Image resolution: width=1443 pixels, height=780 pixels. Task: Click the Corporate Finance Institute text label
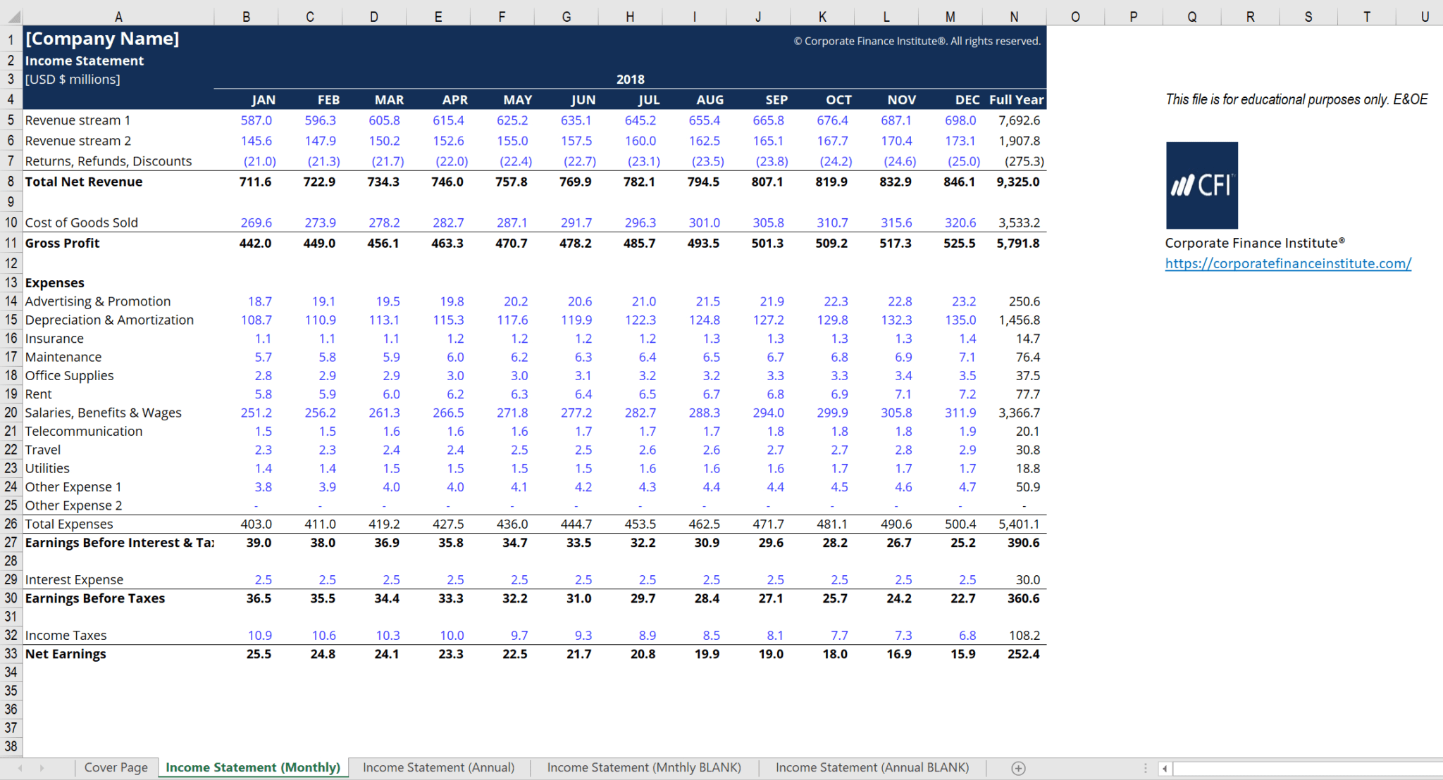point(1255,242)
